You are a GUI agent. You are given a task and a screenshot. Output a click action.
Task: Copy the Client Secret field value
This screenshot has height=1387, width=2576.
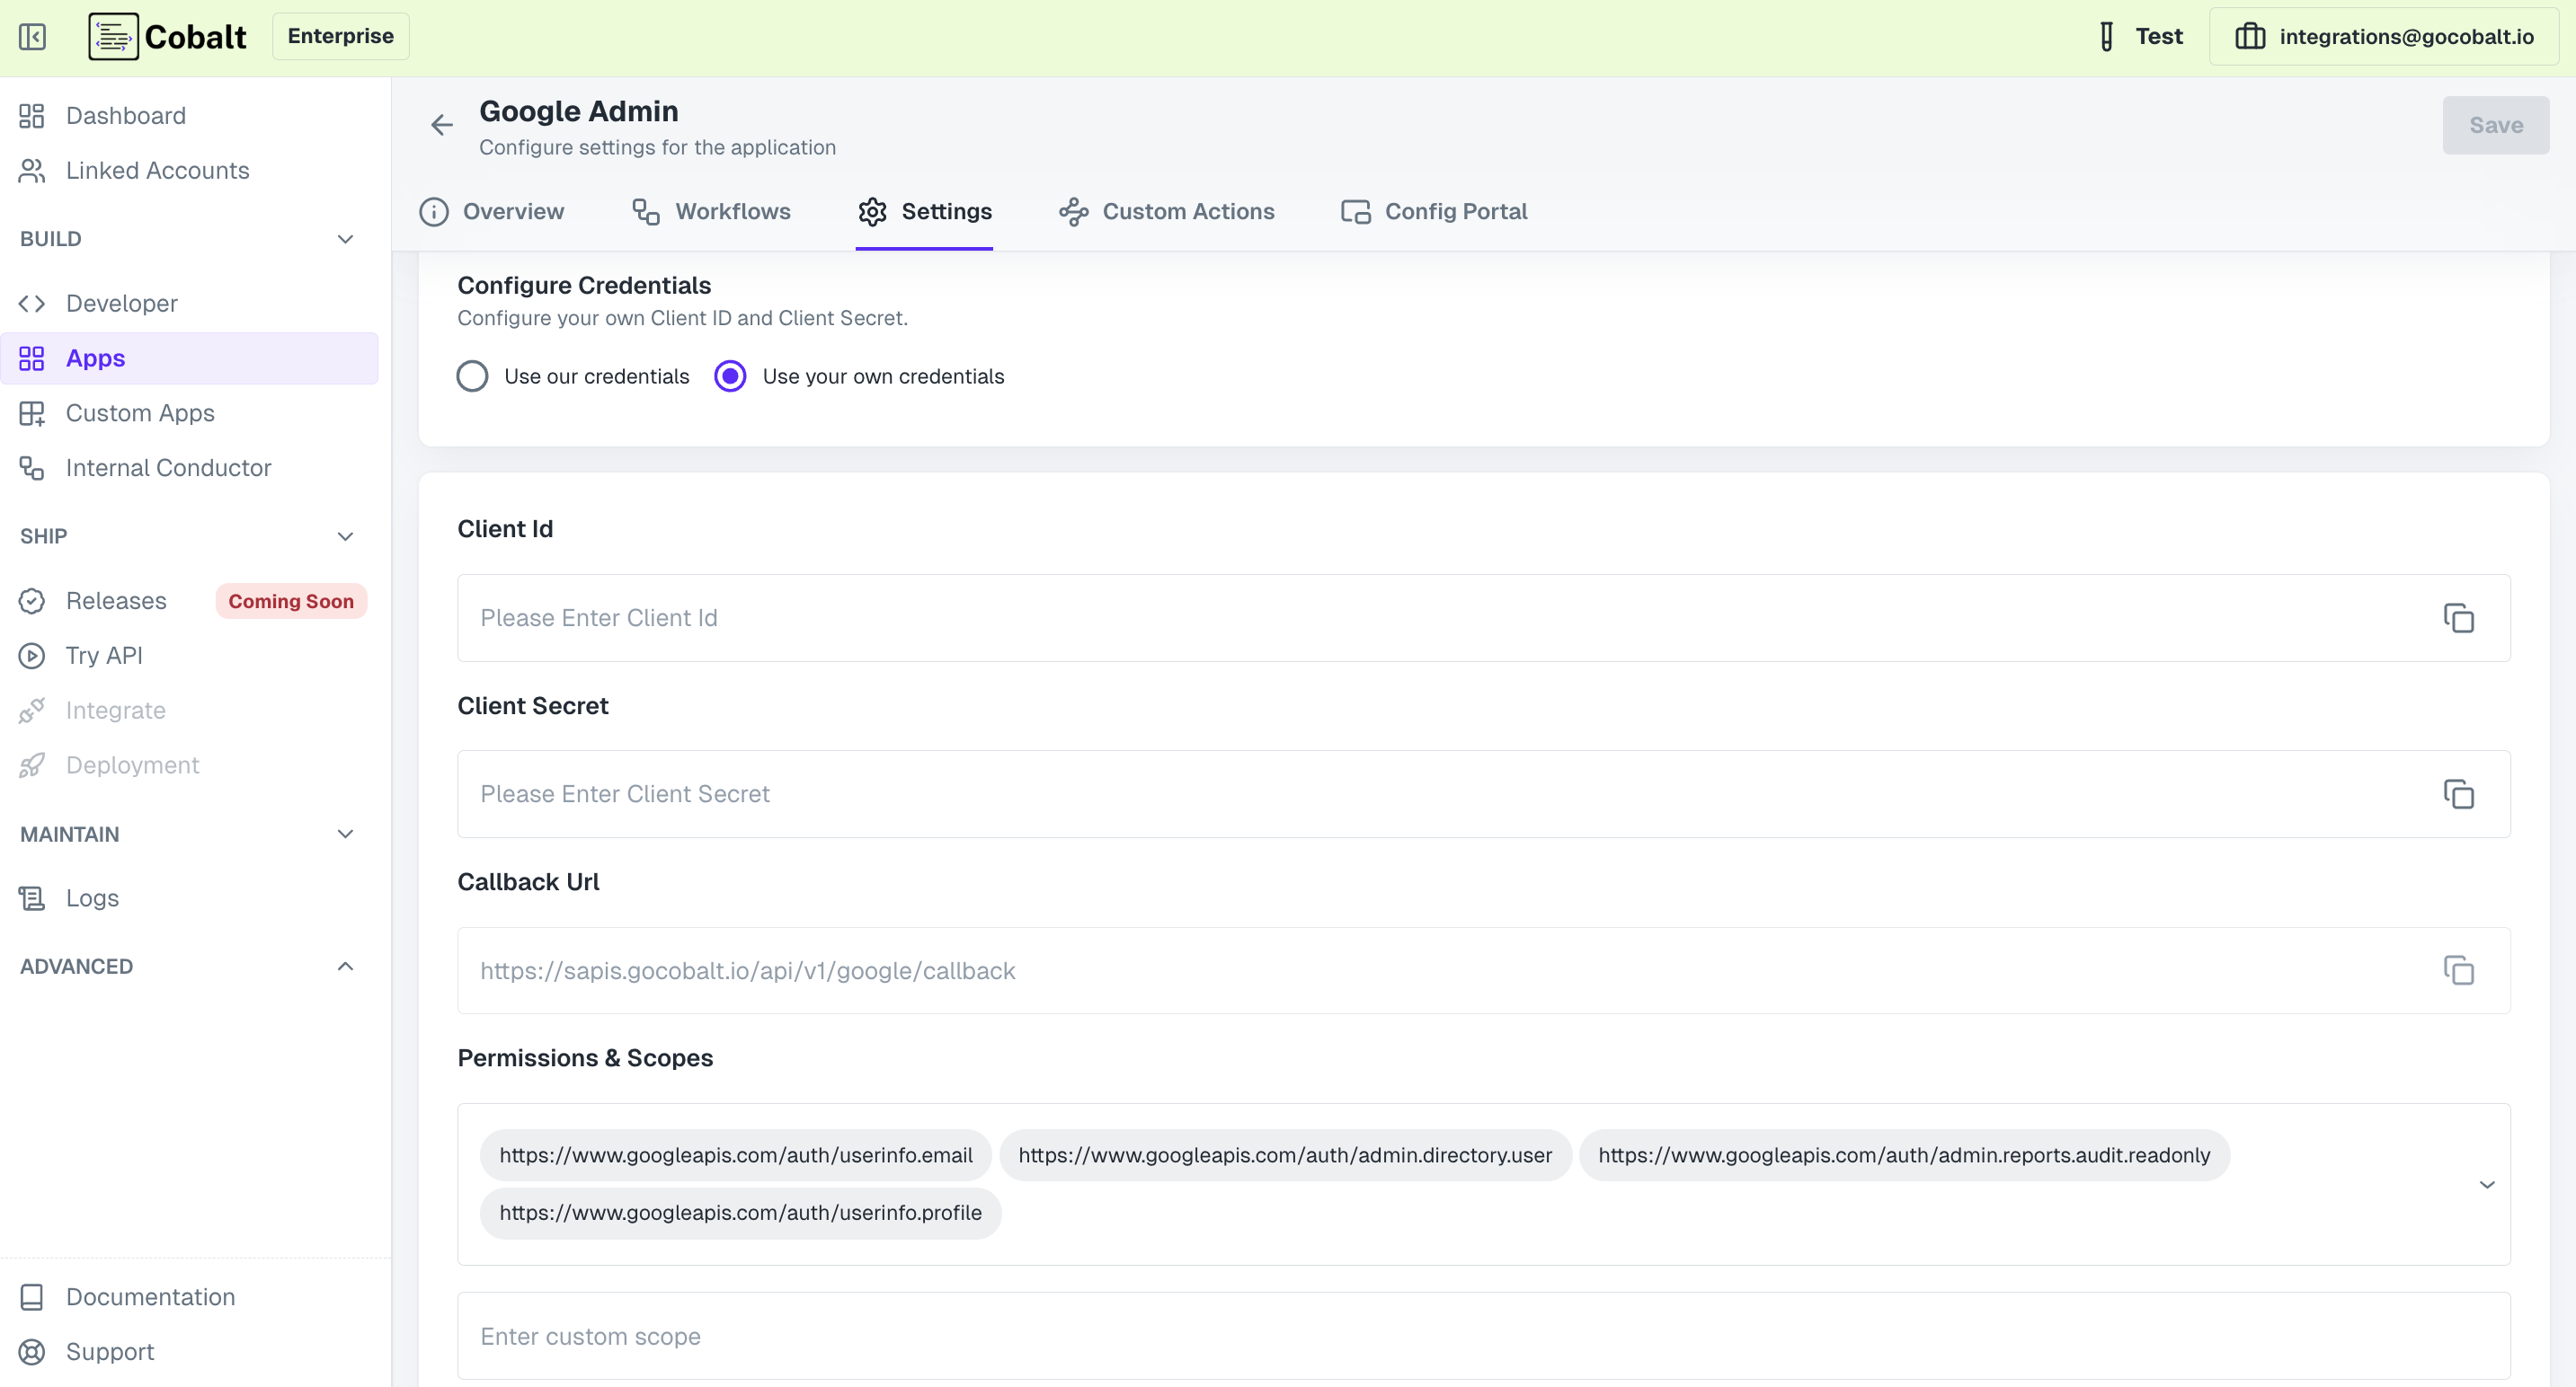tap(2458, 794)
